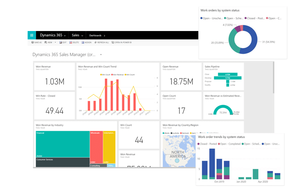Expand the Dashboards breadcrumb chevron
This screenshot has height=192, width=307.
[x=105, y=36]
